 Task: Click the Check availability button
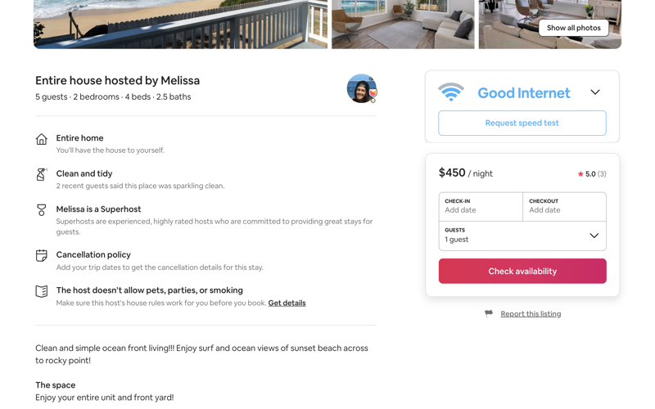tap(522, 272)
